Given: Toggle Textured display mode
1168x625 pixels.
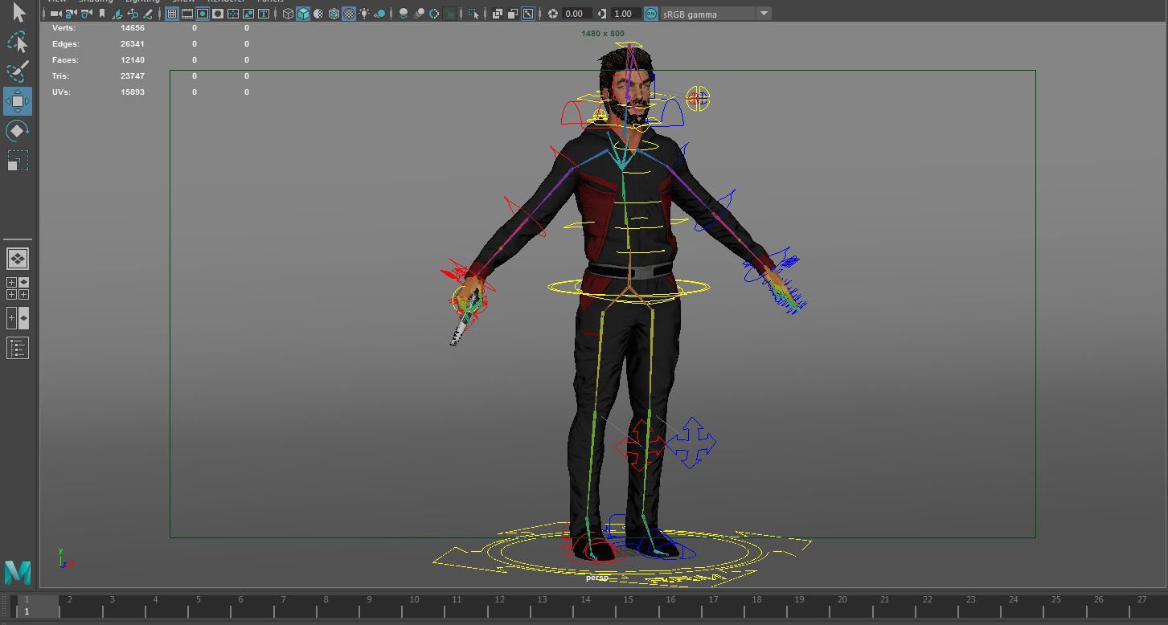Looking at the screenshot, I should coord(349,14).
